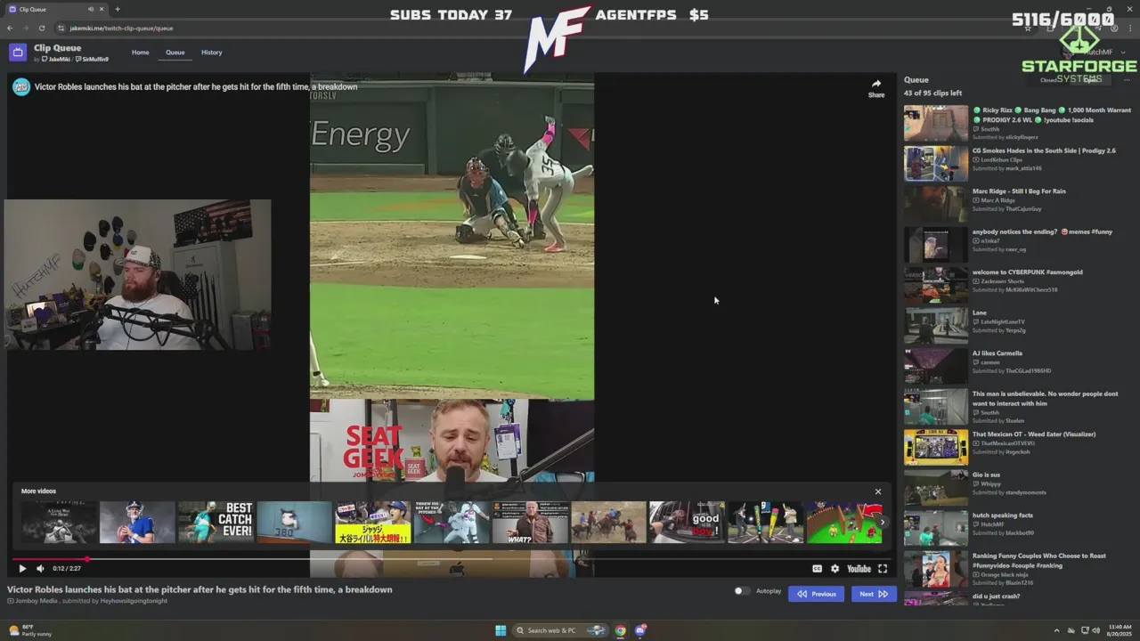Open the Home tab in Clip Queue
1140x641 pixels.
coord(141,53)
